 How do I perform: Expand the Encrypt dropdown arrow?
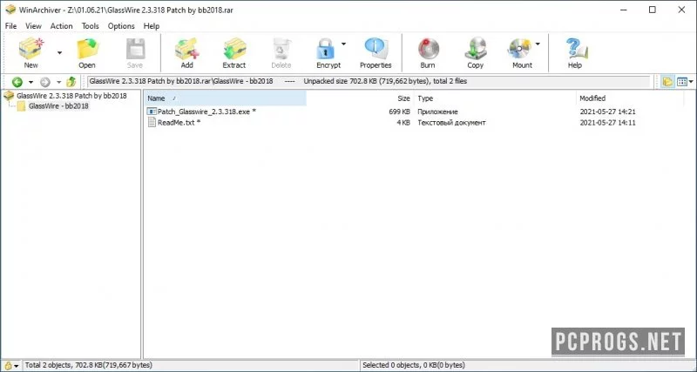(343, 44)
